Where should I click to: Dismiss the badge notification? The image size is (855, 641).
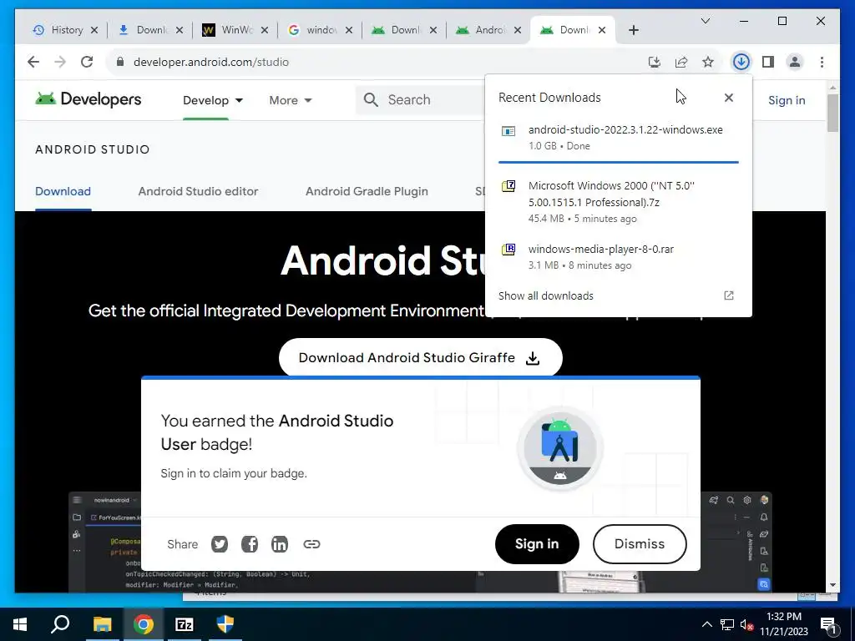point(639,544)
